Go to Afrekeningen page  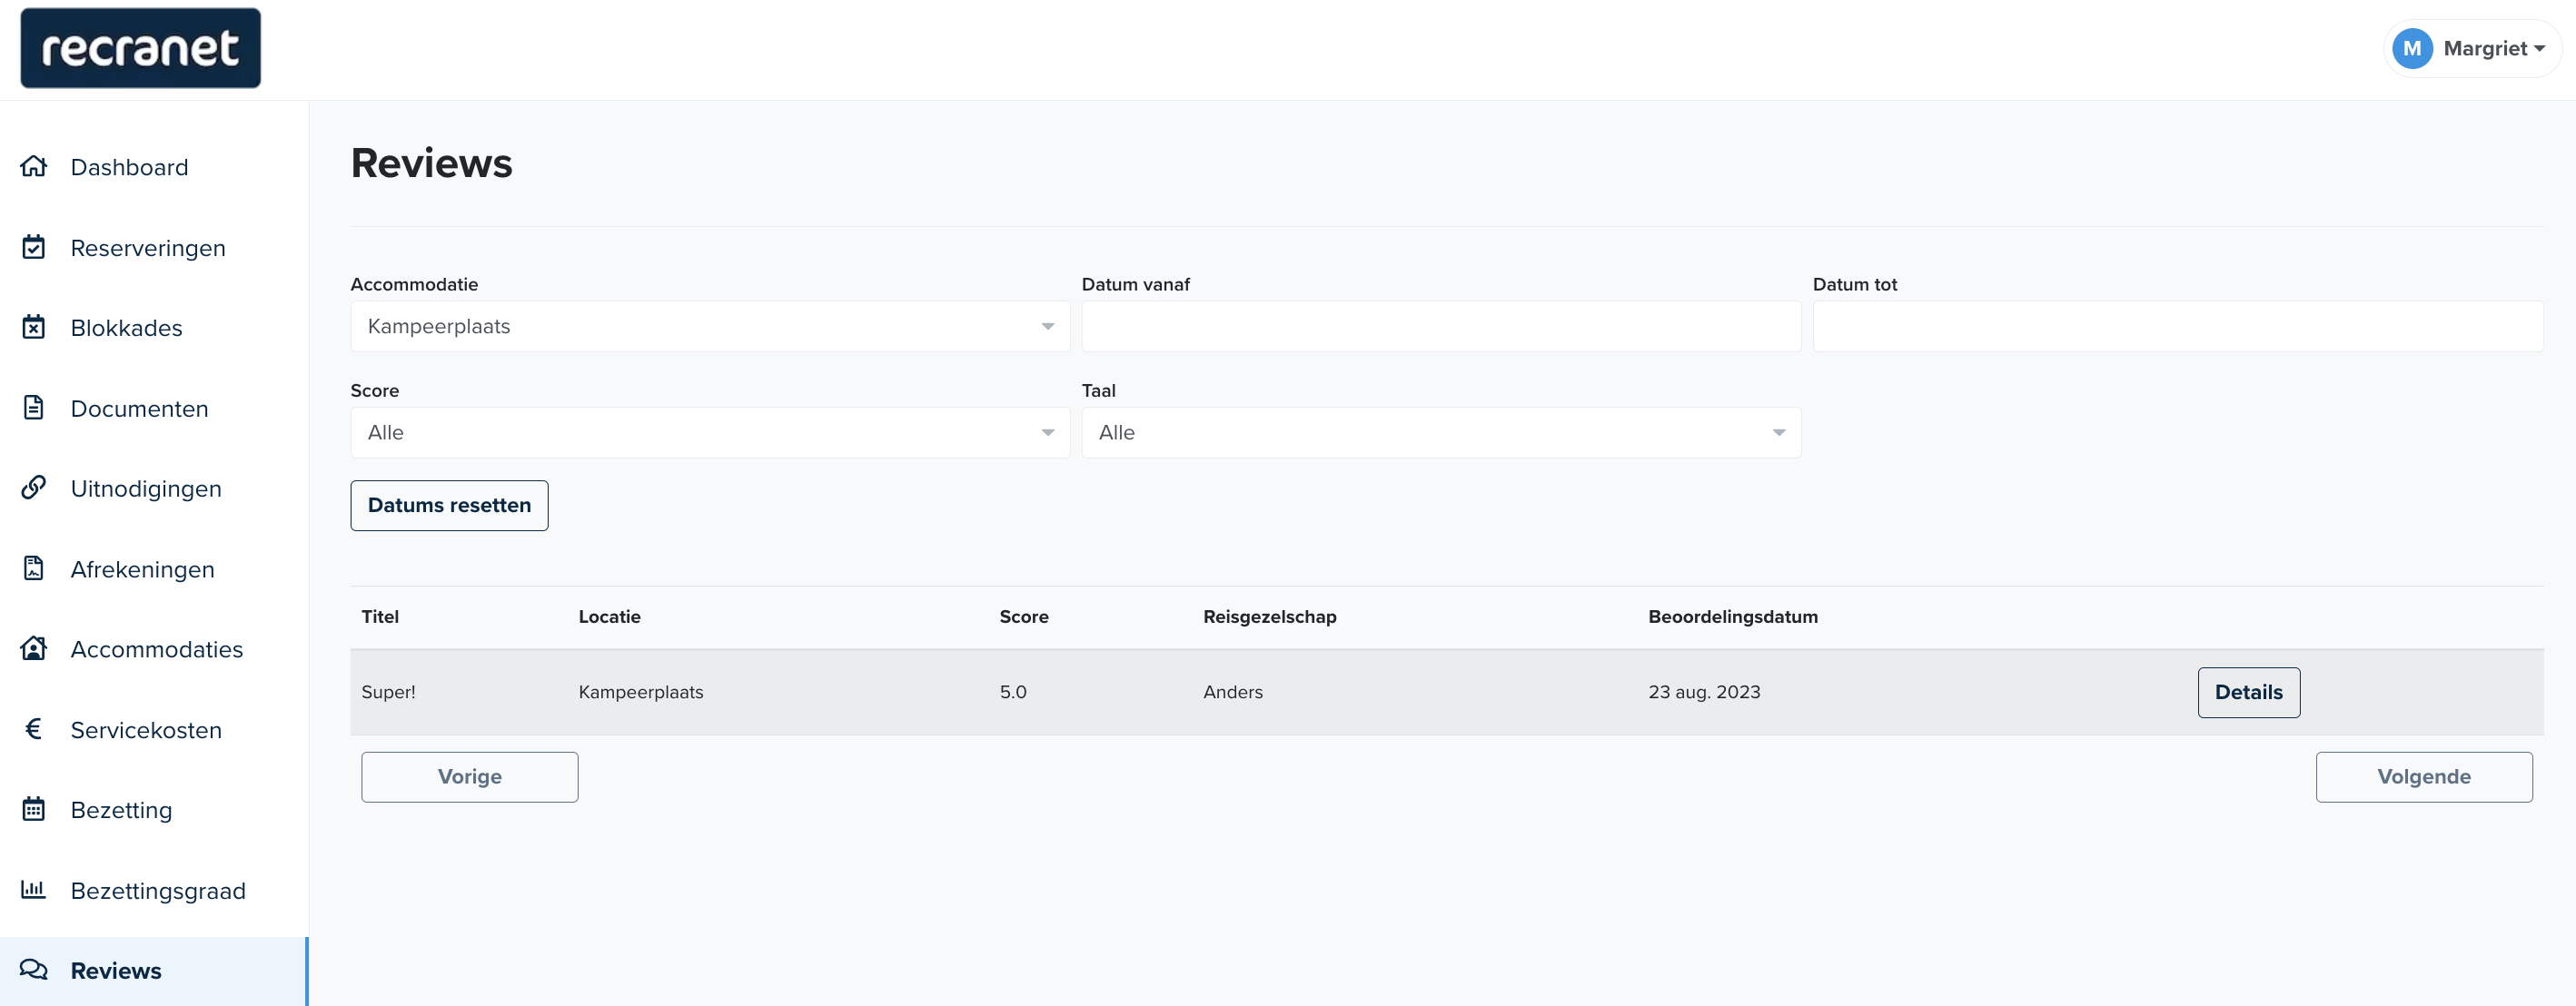click(154, 569)
